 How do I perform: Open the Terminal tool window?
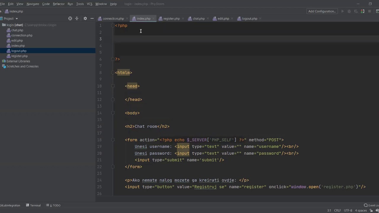[33, 205]
